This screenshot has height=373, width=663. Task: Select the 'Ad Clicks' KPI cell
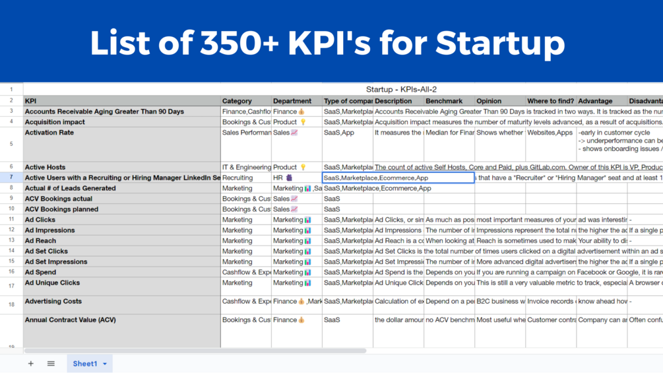tap(122, 220)
